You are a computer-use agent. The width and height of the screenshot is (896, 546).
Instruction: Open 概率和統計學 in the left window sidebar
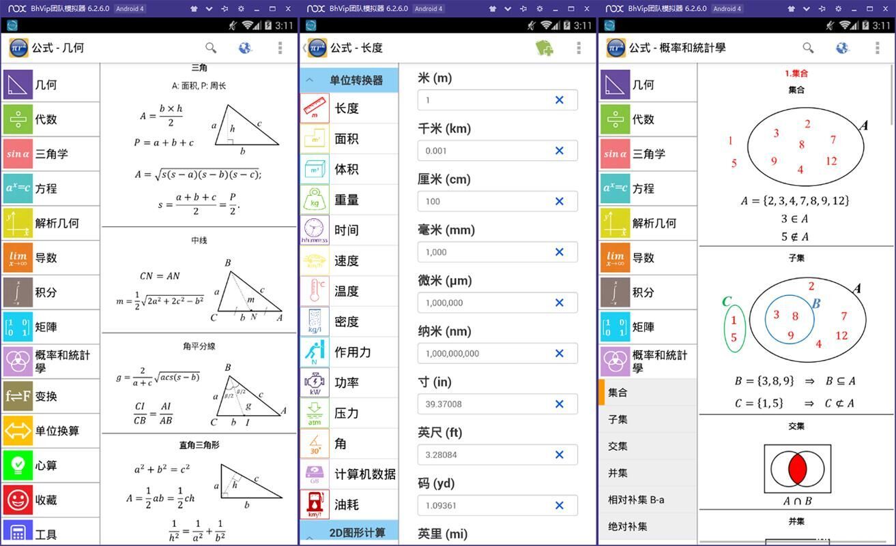50,361
